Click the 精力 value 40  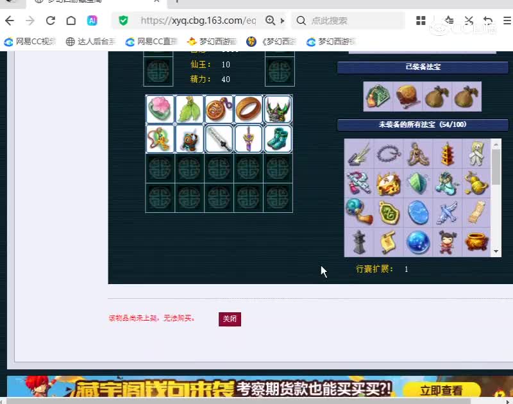pyautogui.click(x=226, y=80)
